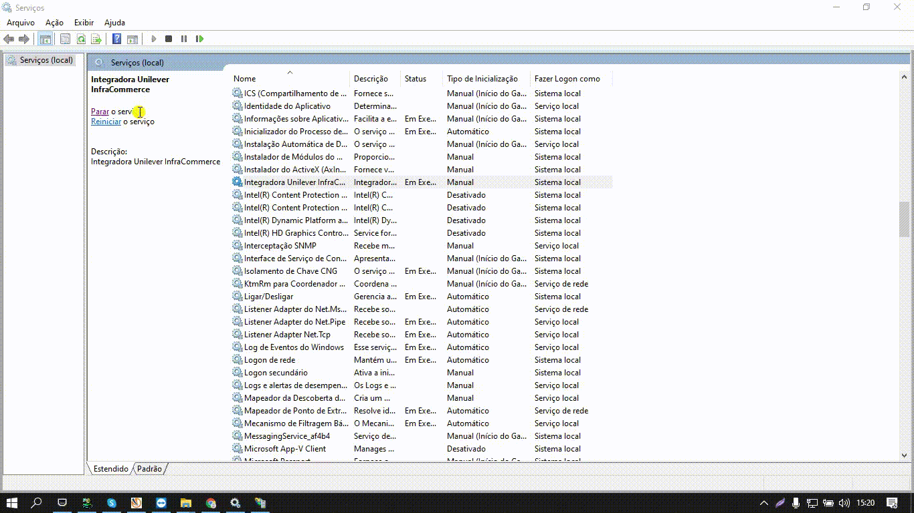Click the volume icon in system tray

845,503
